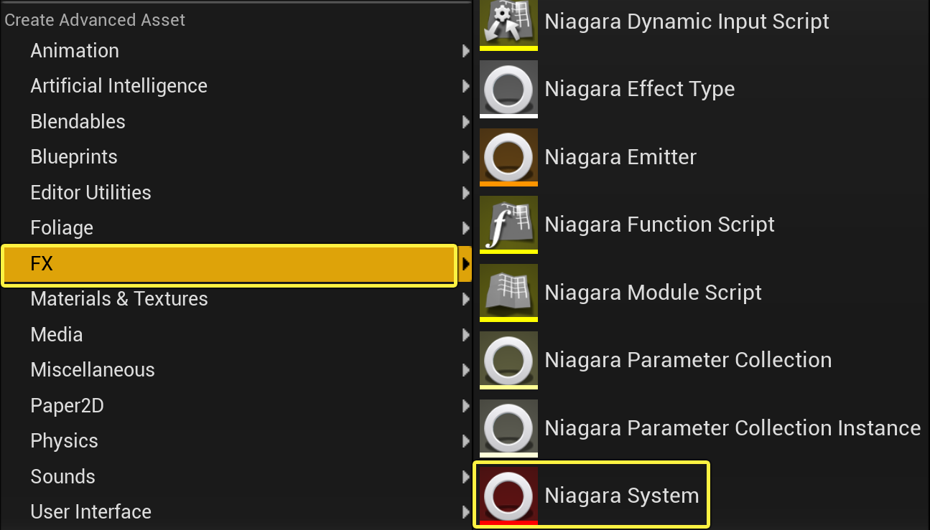This screenshot has width=930, height=530.
Task: Click the Niagara System ring icon
Action: (x=508, y=496)
